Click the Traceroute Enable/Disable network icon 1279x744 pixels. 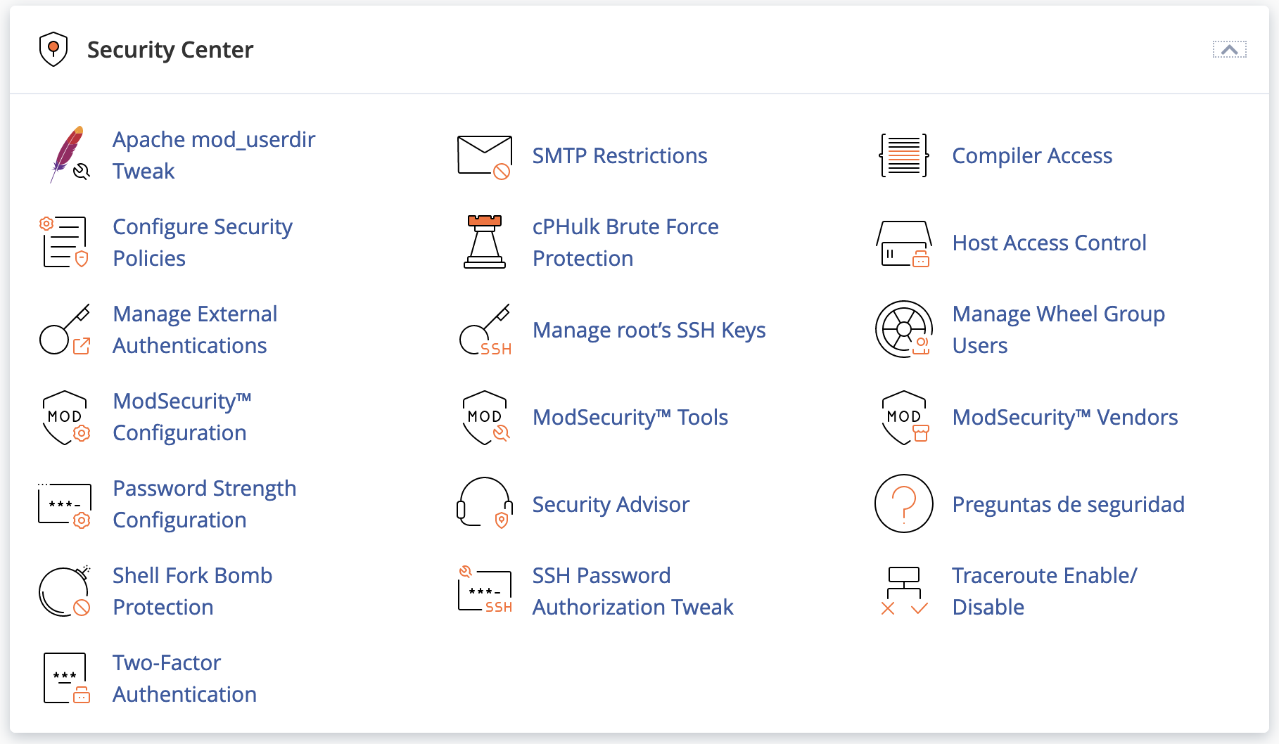[904, 591]
